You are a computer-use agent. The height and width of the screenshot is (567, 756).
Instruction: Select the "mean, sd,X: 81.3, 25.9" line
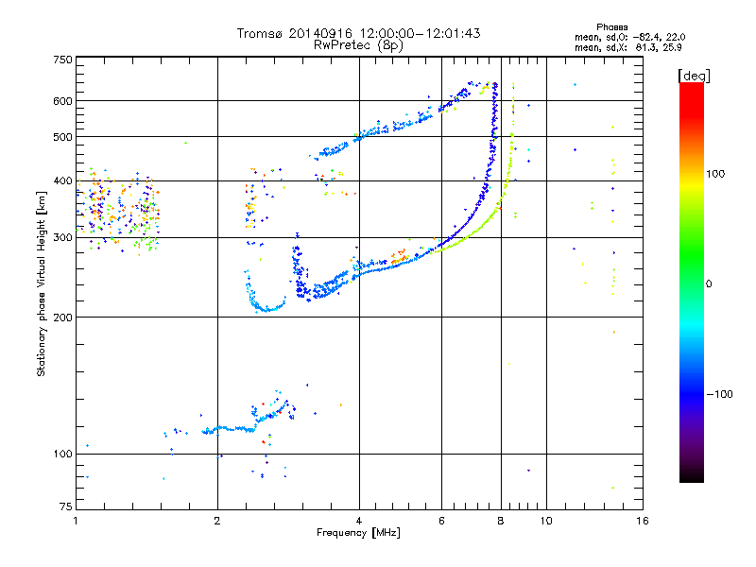coord(627,47)
